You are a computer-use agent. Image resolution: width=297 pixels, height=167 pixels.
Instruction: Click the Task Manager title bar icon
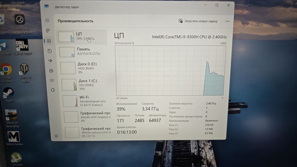click(47, 7)
